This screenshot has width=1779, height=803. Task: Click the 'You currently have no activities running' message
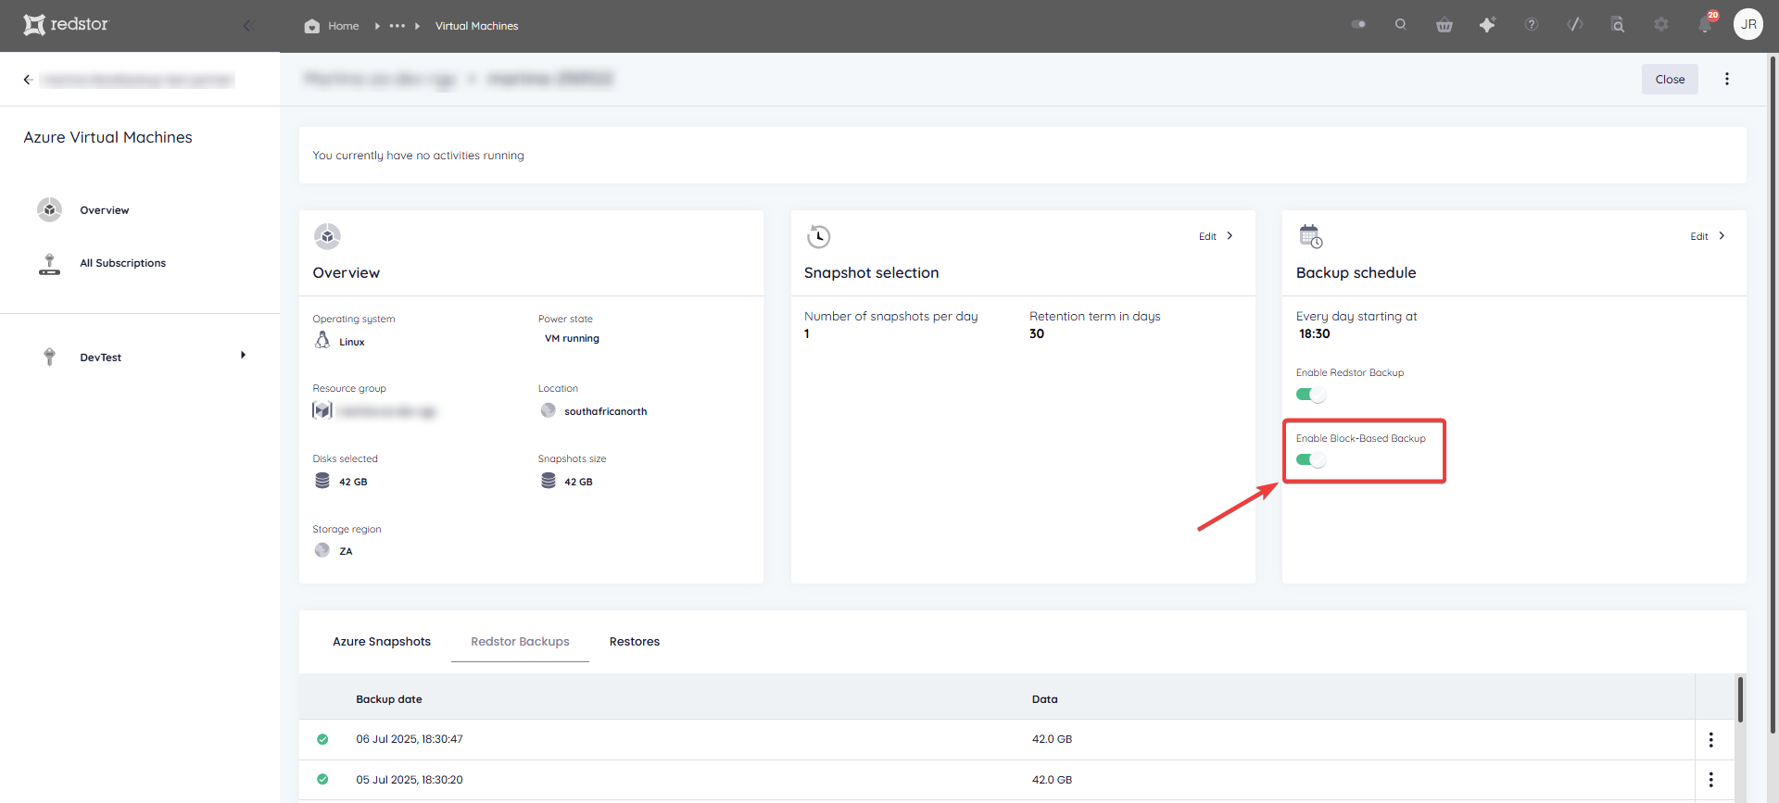tap(418, 156)
